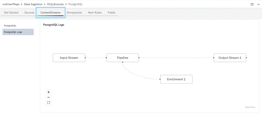262x118 pixels.
Task: Open the Alert Rules tab
Action: click(x=95, y=13)
